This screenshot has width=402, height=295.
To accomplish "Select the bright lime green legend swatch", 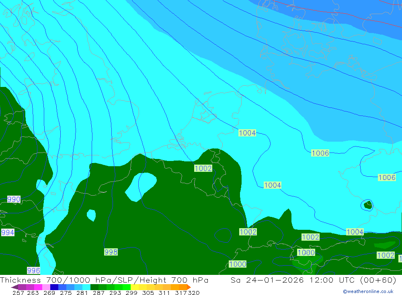I will coord(127,287).
